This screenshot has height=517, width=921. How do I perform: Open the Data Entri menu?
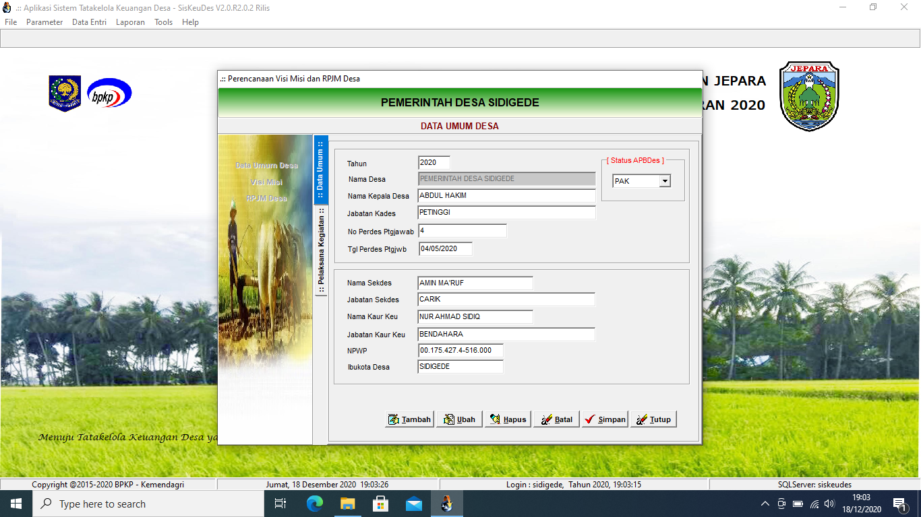pyautogui.click(x=89, y=22)
